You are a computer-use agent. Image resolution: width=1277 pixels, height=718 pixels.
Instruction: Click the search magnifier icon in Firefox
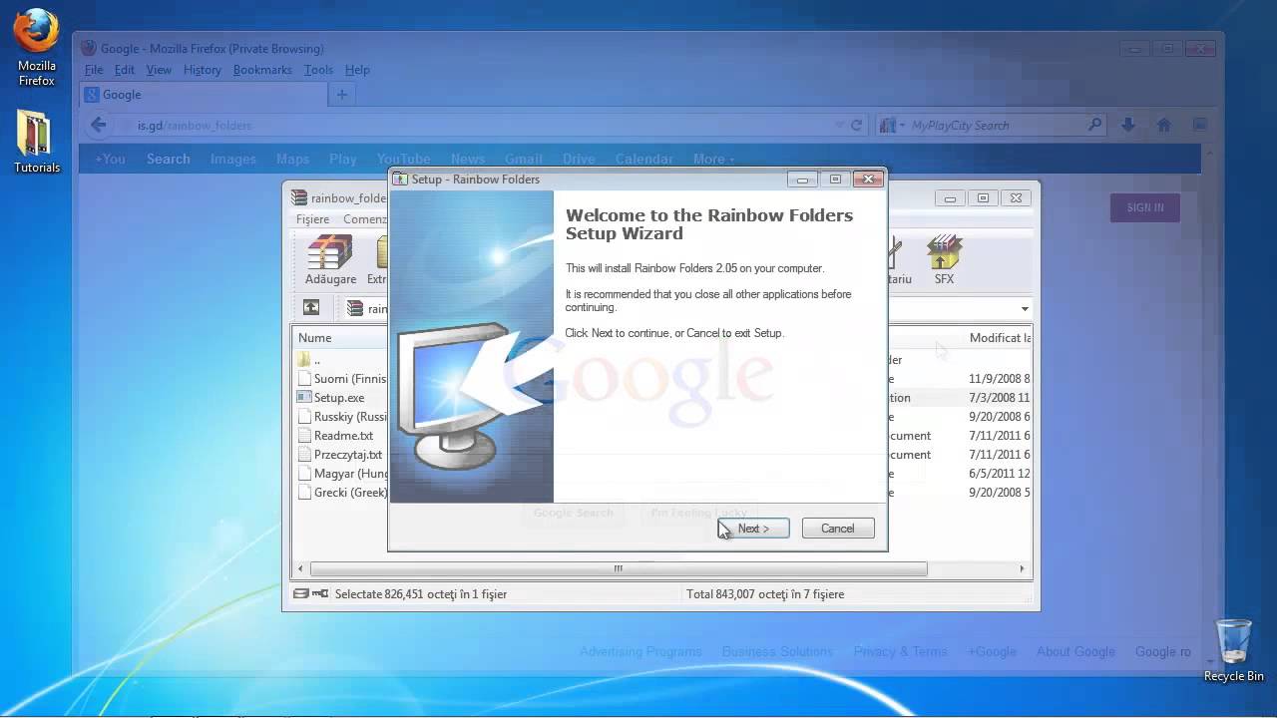pyautogui.click(x=1094, y=126)
